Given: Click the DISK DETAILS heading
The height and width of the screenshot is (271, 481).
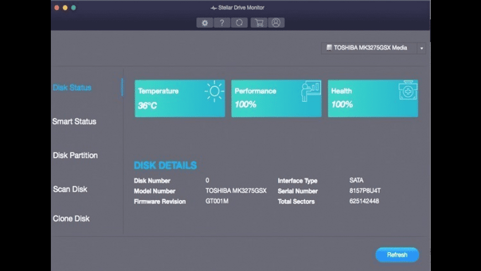Looking at the screenshot, I should coord(165,165).
